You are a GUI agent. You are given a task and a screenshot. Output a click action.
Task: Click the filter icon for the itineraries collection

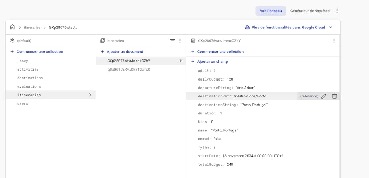click(172, 41)
